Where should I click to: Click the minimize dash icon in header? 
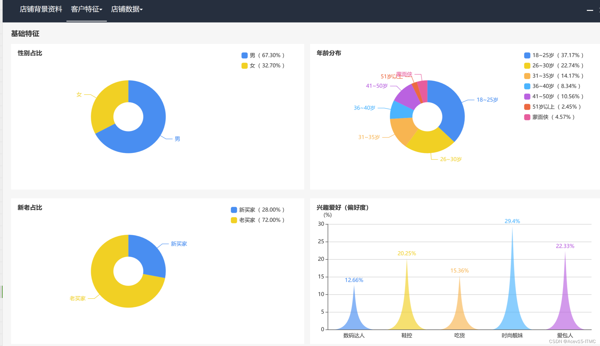click(590, 10)
